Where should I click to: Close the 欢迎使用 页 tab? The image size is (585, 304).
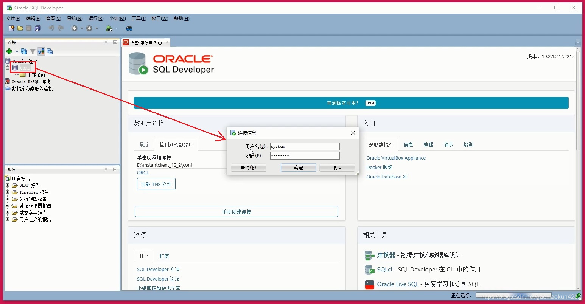click(166, 42)
